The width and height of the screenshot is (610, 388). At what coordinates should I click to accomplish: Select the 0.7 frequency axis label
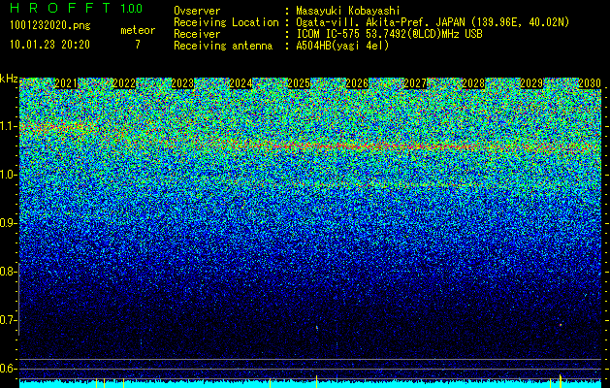click(x=9, y=320)
